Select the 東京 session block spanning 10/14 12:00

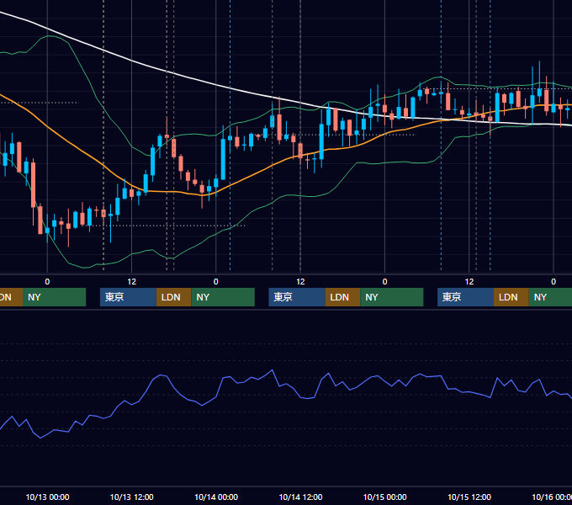point(297,297)
